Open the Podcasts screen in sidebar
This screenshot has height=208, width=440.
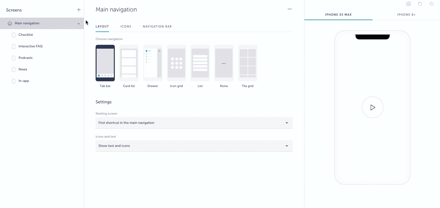(x=25, y=58)
